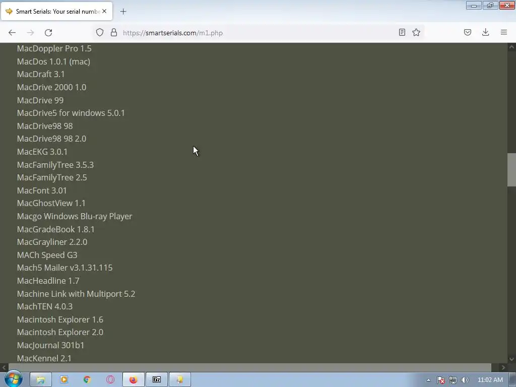Save page to Pocket

click(x=467, y=32)
